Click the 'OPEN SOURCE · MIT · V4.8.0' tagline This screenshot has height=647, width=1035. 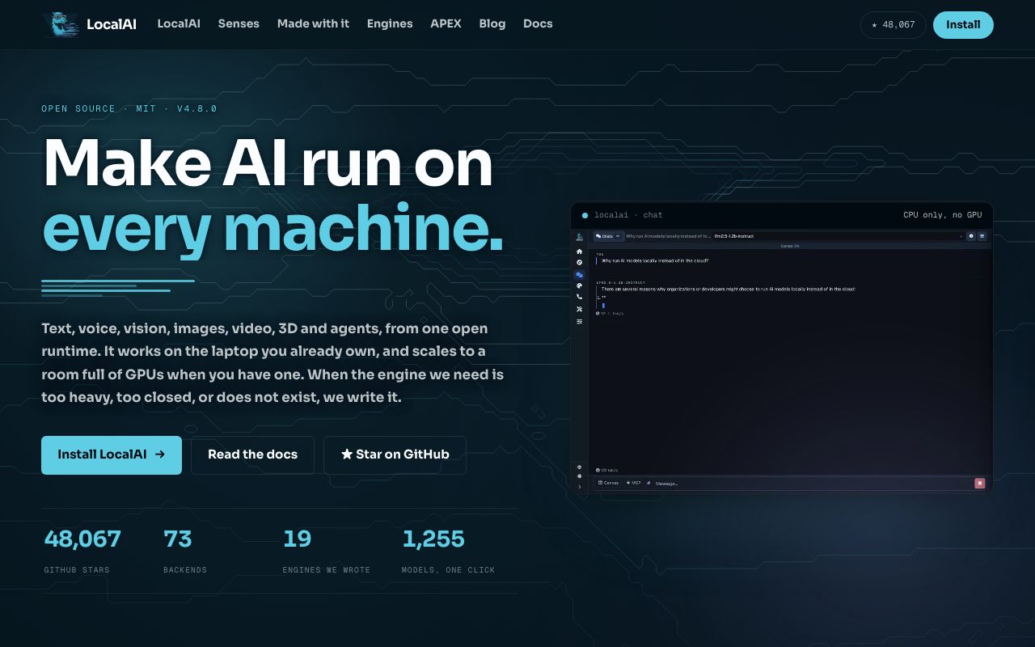coord(129,108)
